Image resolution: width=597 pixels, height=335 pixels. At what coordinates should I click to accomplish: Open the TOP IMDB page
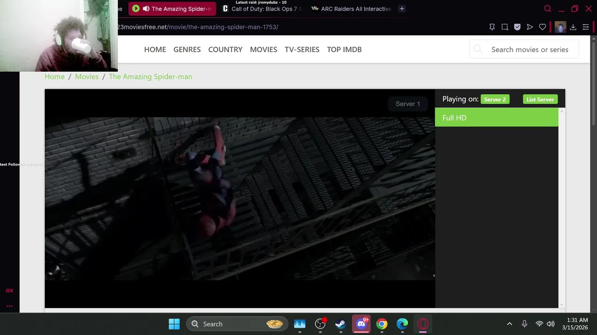coord(344,49)
